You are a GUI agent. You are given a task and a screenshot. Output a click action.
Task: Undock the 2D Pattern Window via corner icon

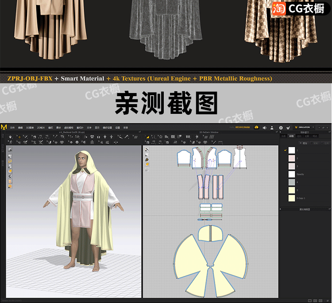277,132
